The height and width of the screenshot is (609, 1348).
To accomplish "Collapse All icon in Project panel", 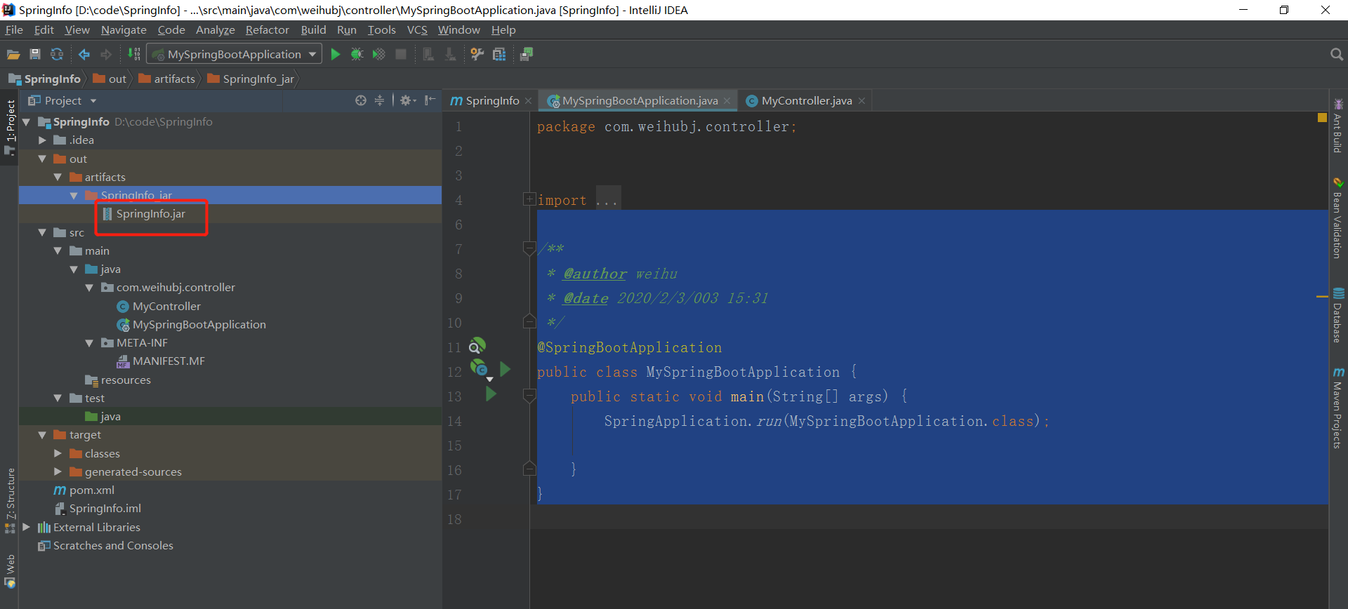I will [379, 100].
